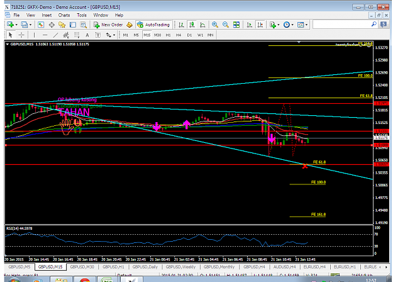Open the MetaEditor book icon

click(130, 25)
